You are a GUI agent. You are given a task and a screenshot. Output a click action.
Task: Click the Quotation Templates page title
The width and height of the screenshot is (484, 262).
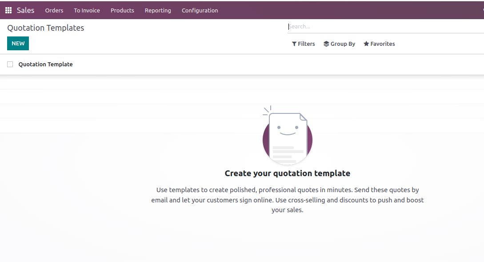click(x=45, y=28)
